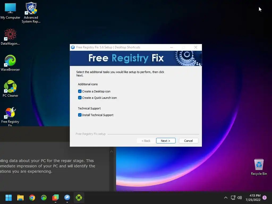Open Advanced System Repair desktop shortcut
The image size is (272, 204).
click(31, 12)
